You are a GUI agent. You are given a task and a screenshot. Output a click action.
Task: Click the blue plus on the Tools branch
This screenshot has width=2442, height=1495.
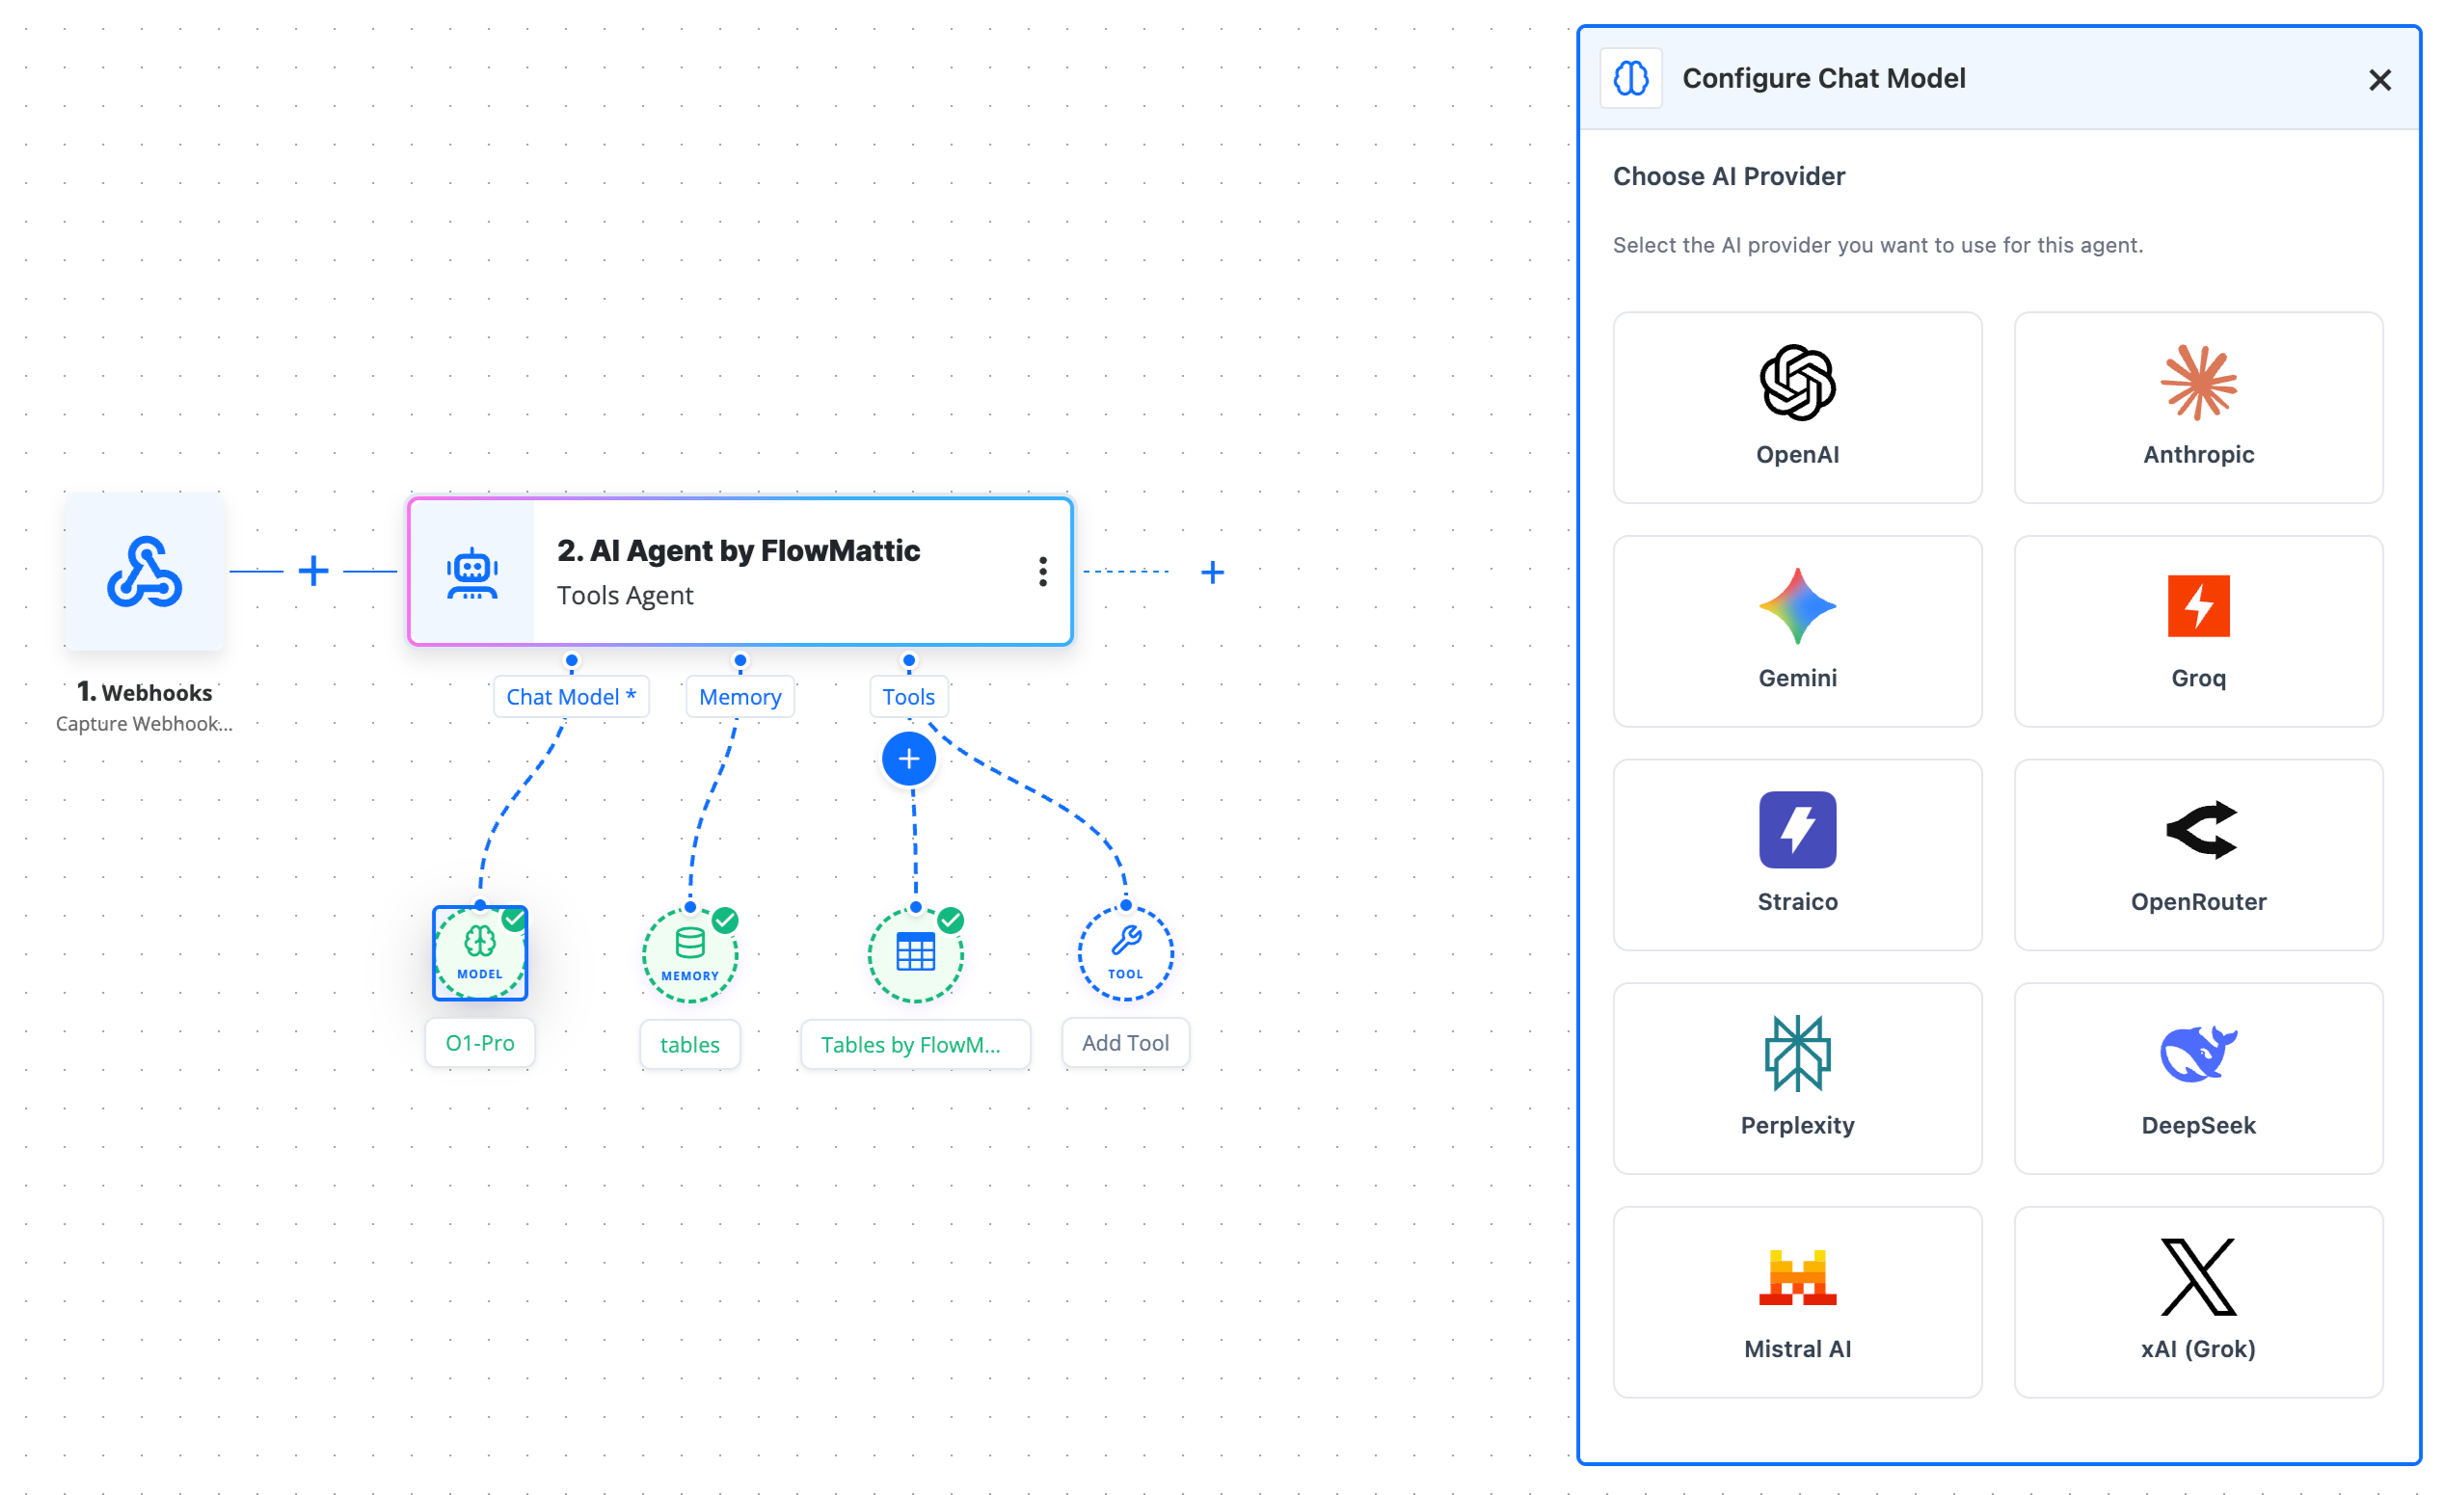(908, 759)
